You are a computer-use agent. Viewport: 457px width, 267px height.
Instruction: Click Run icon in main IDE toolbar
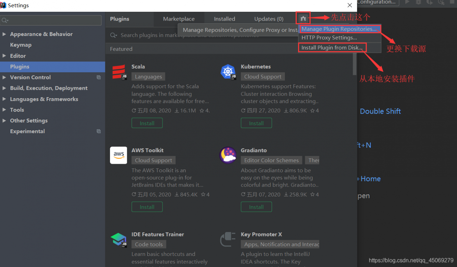(x=407, y=2)
